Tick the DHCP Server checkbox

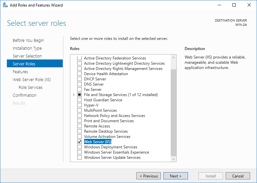click(x=79, y=79)
